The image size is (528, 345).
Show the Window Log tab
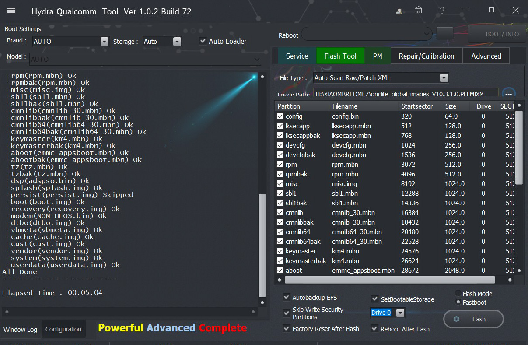[21, 330]
